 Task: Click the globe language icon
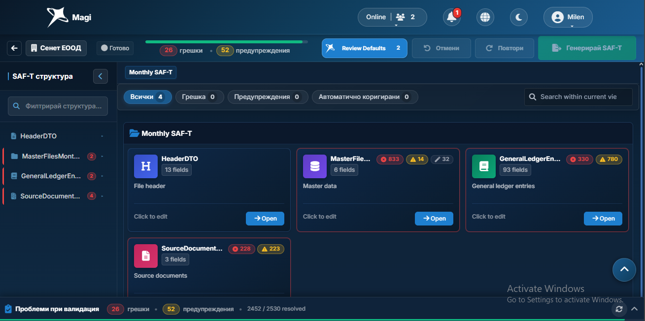tap(485, 17)
